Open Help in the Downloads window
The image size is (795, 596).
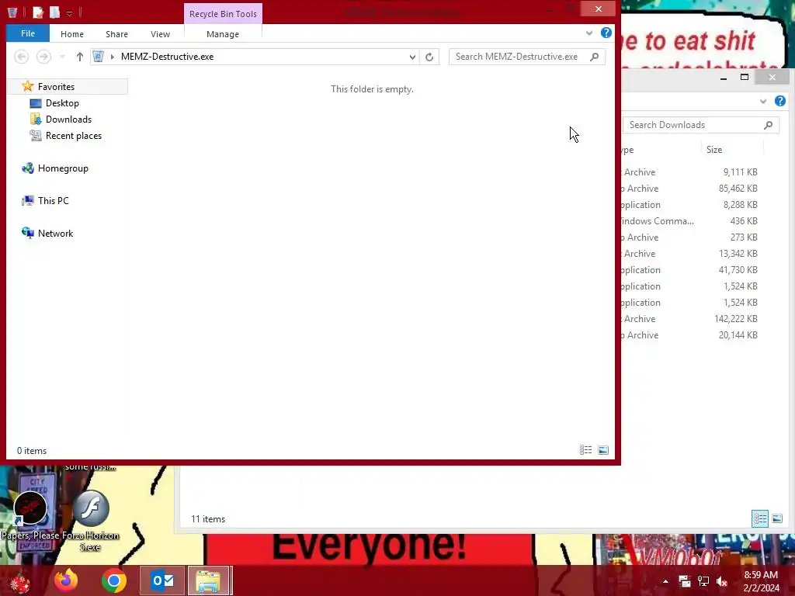779,101
